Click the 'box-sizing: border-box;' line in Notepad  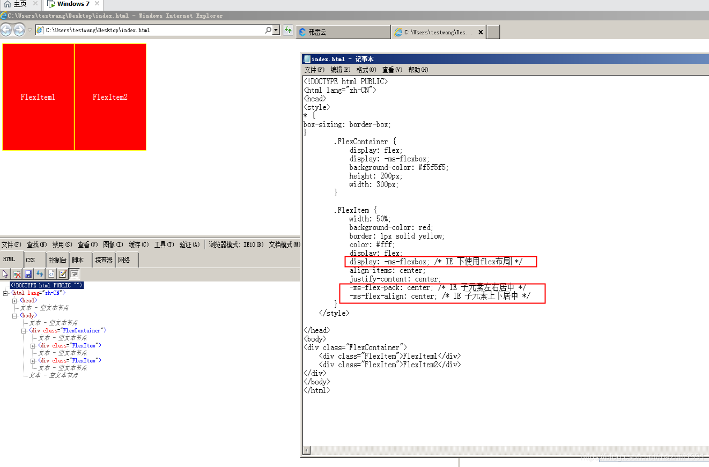(347, 124)
